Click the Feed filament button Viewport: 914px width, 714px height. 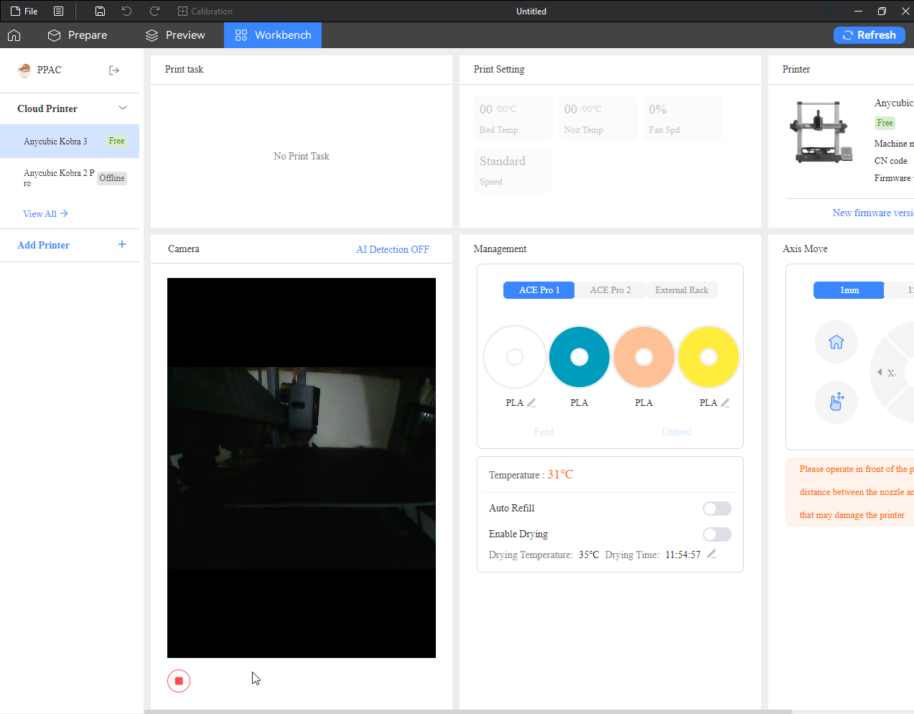544,432
